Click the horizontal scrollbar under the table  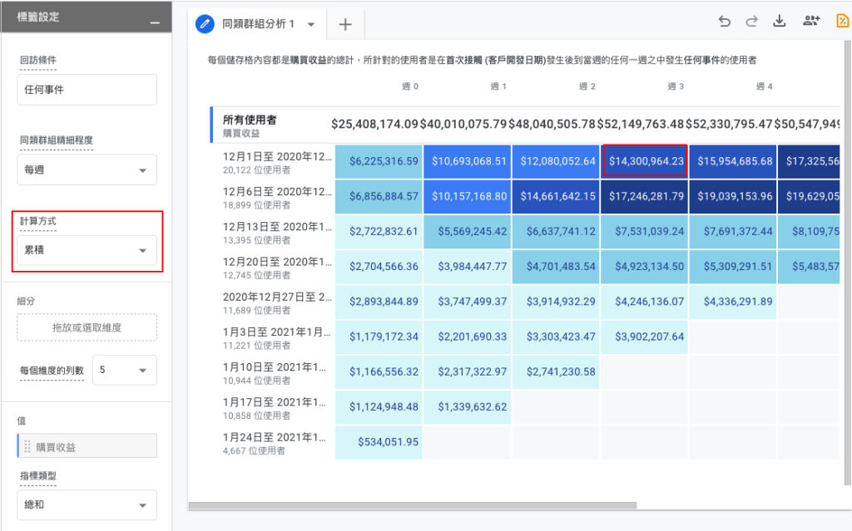click(413, 505)
